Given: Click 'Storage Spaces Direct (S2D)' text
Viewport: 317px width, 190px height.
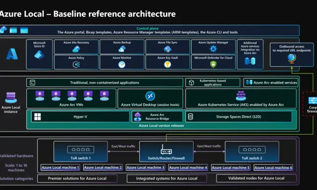Looking at the screenshot, I should point(239,117).
